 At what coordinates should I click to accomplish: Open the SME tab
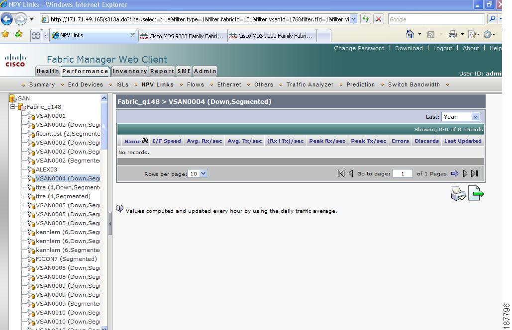184,71
